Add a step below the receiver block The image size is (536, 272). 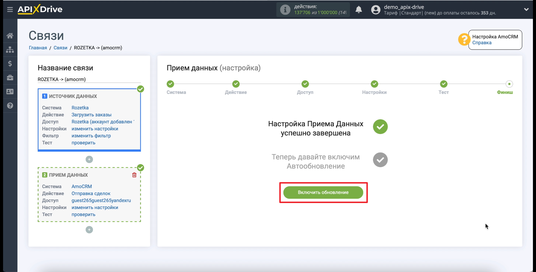pos(89,230)
